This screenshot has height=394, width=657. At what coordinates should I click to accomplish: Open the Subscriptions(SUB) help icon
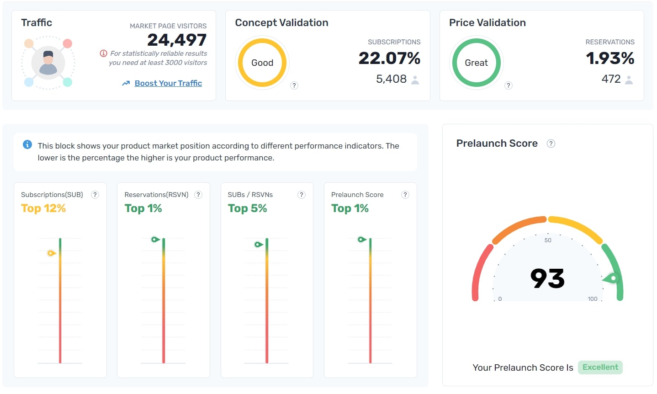tap(95, 194)
